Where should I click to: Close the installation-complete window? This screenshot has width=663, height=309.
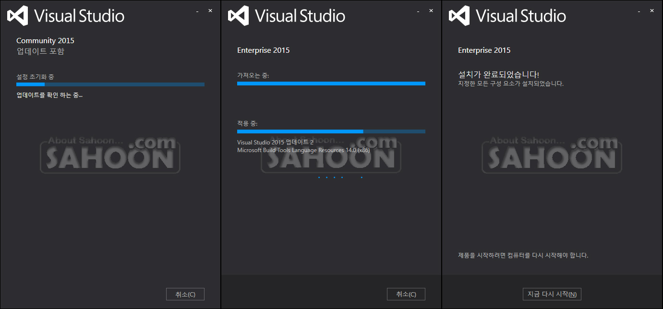click(x=652, y=11)
